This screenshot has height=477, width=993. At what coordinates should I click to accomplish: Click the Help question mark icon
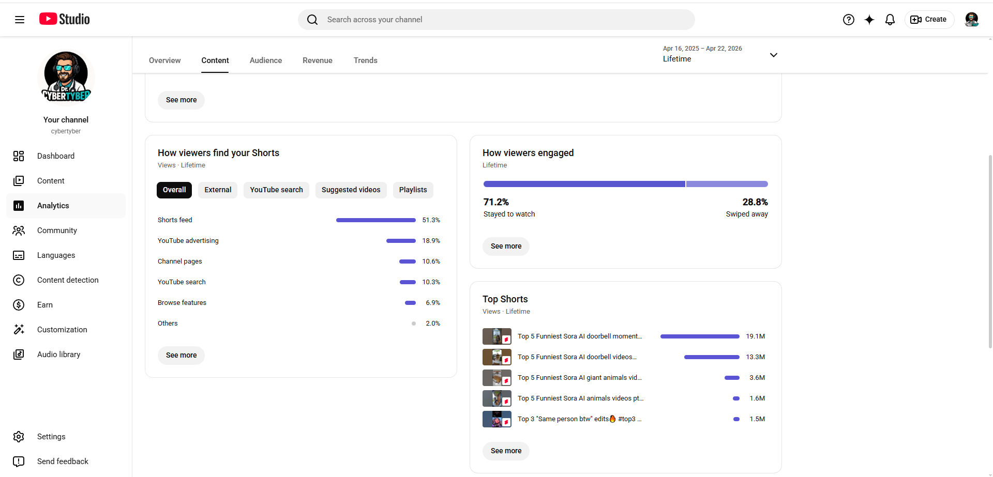tap(848, 20)
